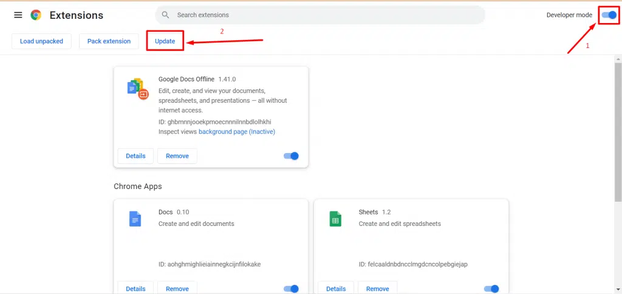
Task: Click the Sheets app name
Action: [369, 212]
